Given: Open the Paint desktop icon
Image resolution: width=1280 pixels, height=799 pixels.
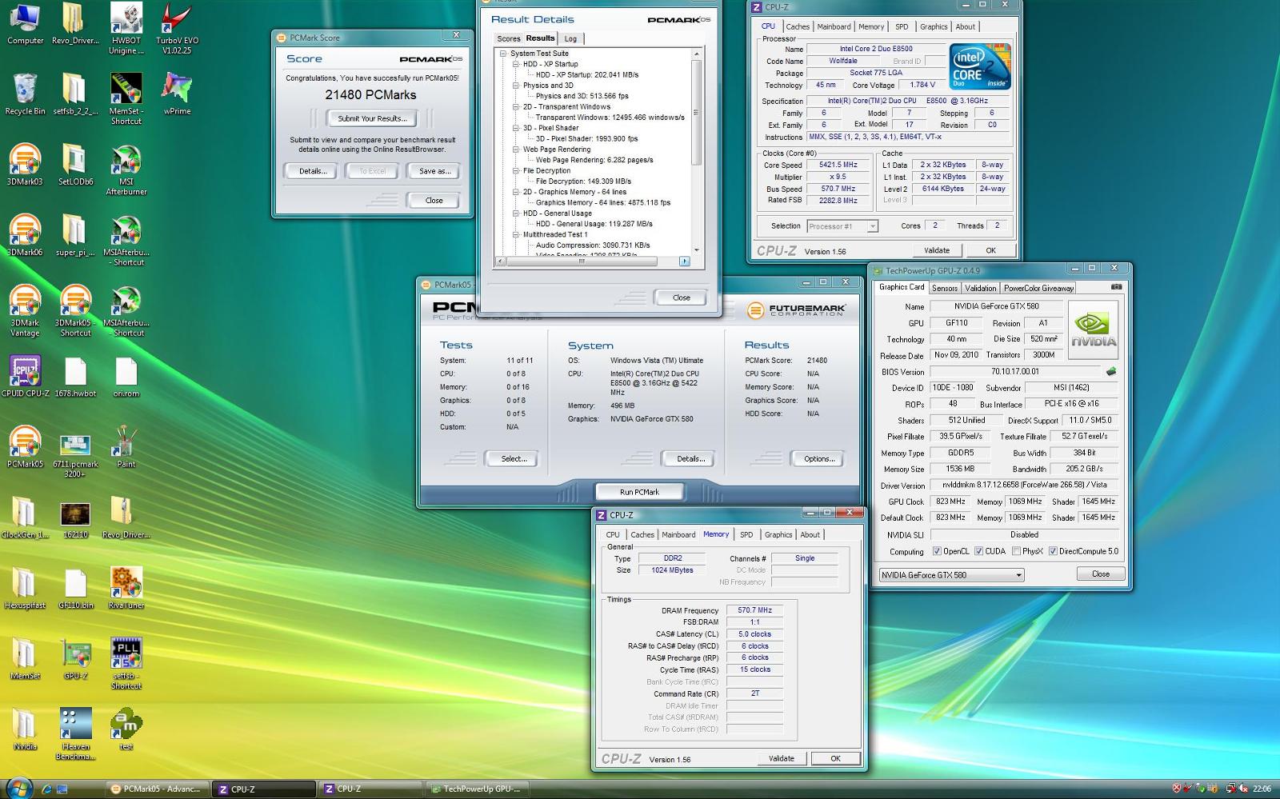Looking at the screenshot, I should point(126,446).
